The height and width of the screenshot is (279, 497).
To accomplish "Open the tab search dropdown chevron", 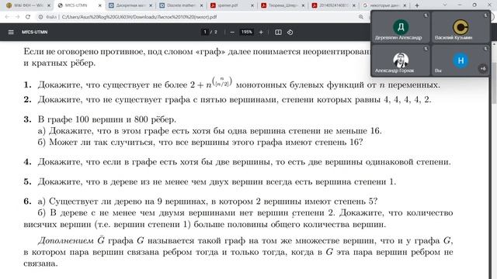I will [444, 5].
